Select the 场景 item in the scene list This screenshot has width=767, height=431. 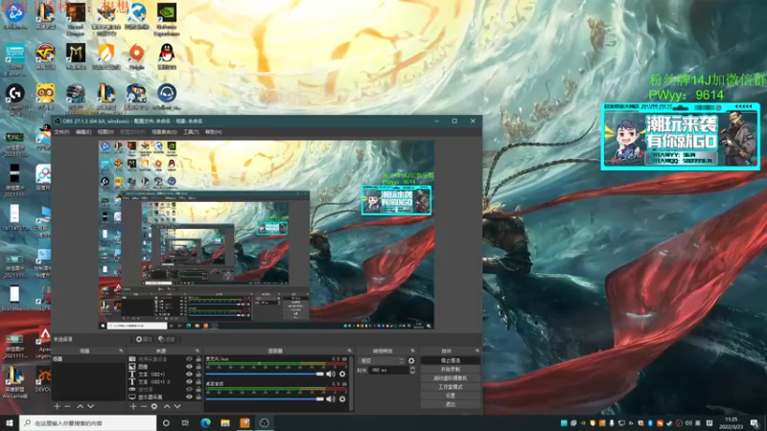(x=88, y=358)
